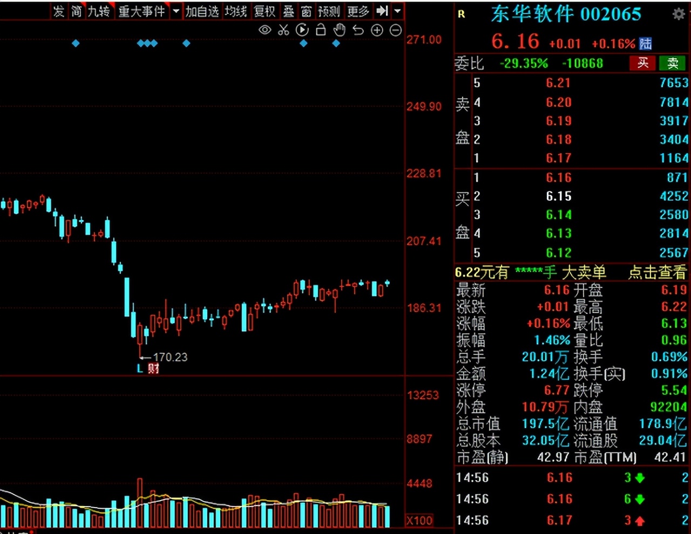This screenshot has width=691, height=534.
Task: Click the jump-to-end arrow icon in toolbar
Action: (x=382, y=11)
